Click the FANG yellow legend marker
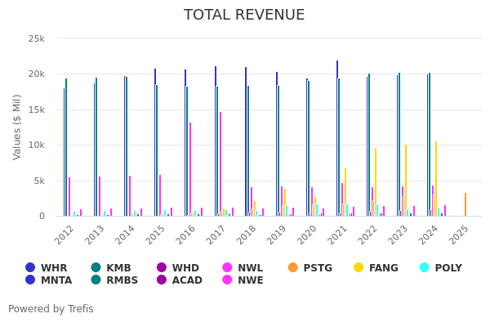 (x=359, y=267)
